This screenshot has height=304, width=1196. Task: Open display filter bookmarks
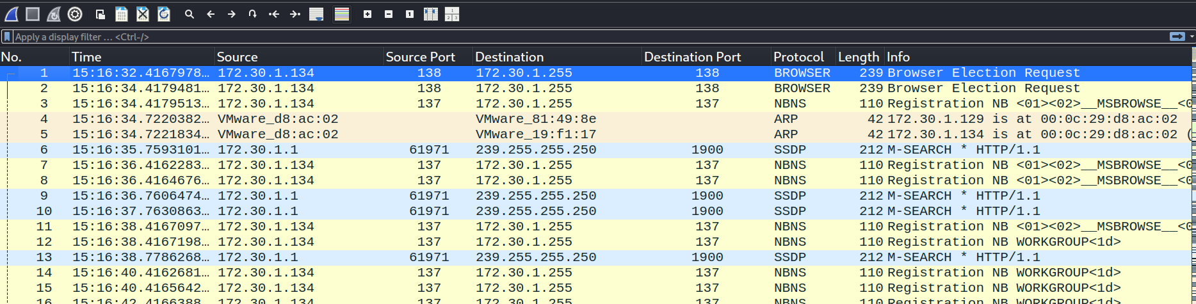(x=7, y=37)
